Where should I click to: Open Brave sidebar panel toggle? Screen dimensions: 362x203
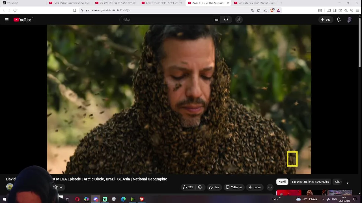335,10
